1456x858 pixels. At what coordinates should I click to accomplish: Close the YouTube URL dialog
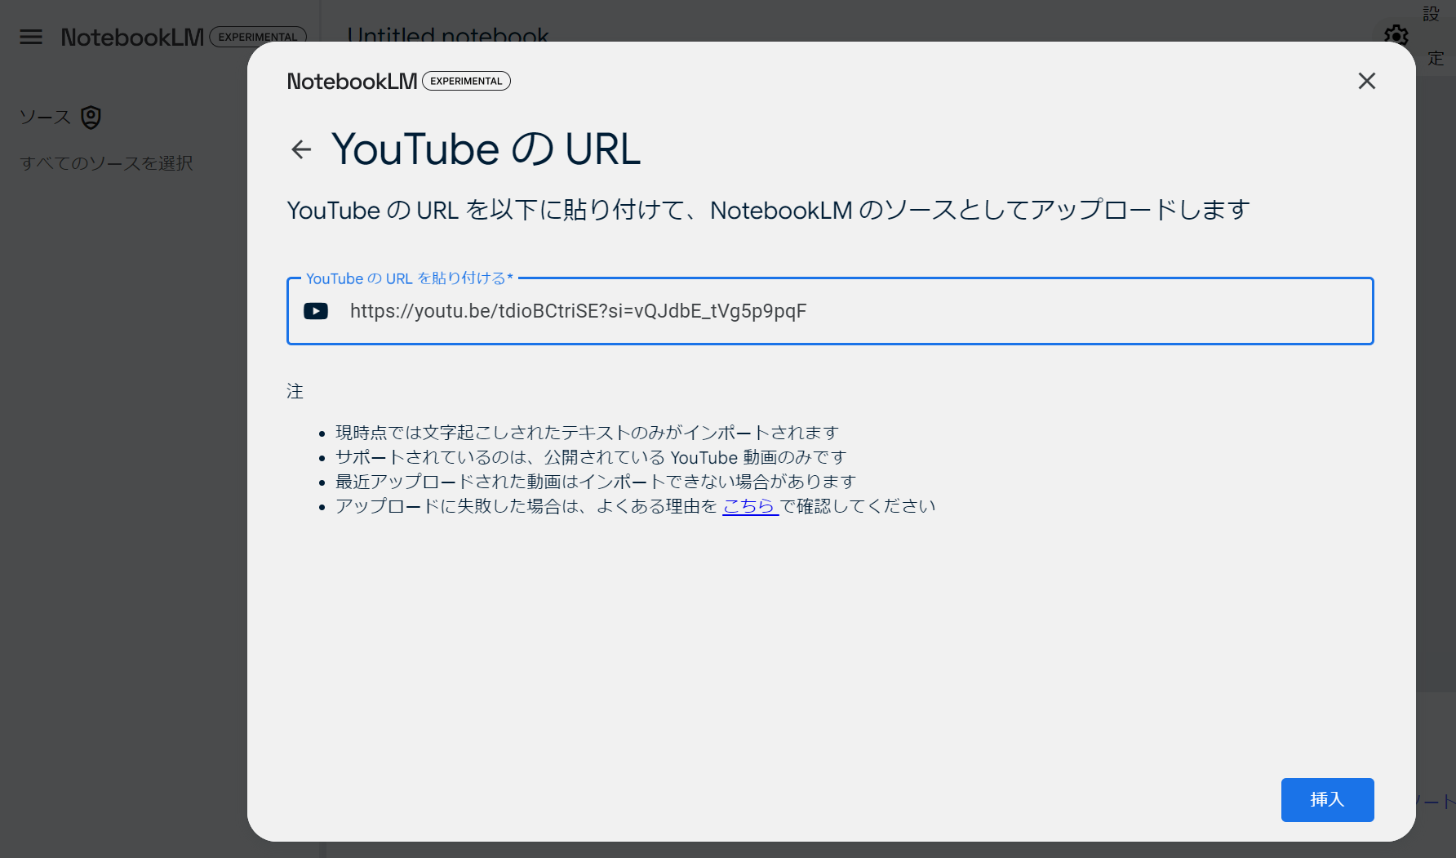coord(1366,81)
